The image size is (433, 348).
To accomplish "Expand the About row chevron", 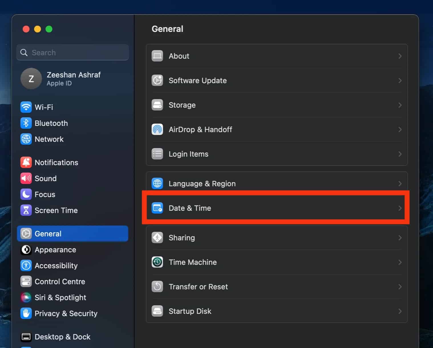I will 400,56.
